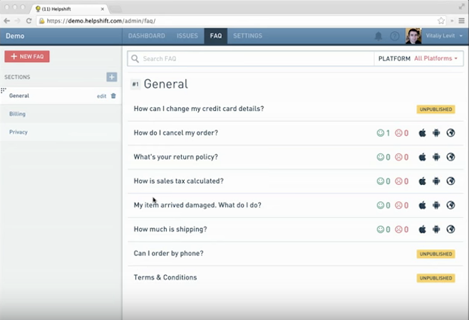The height and width of the screenshot is (320, 469).
Task: Open 'What's your return policy?' FAQ
Action: tap(176, 157)
